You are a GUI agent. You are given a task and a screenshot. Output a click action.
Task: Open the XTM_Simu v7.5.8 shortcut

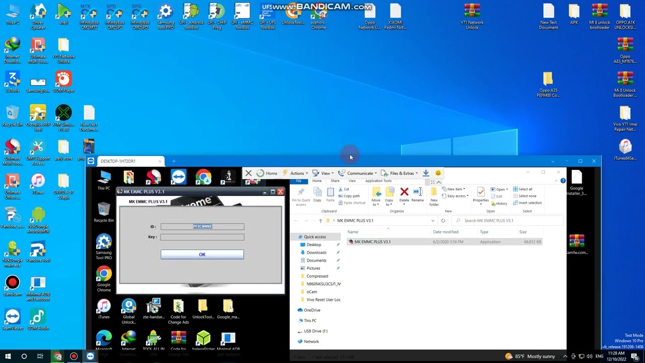point(63,118)
